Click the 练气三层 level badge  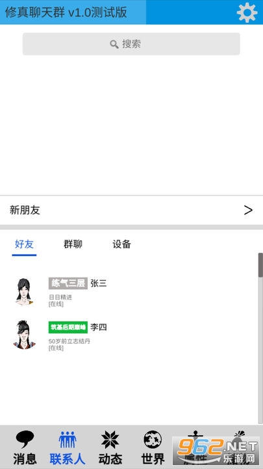click(68, 283)
